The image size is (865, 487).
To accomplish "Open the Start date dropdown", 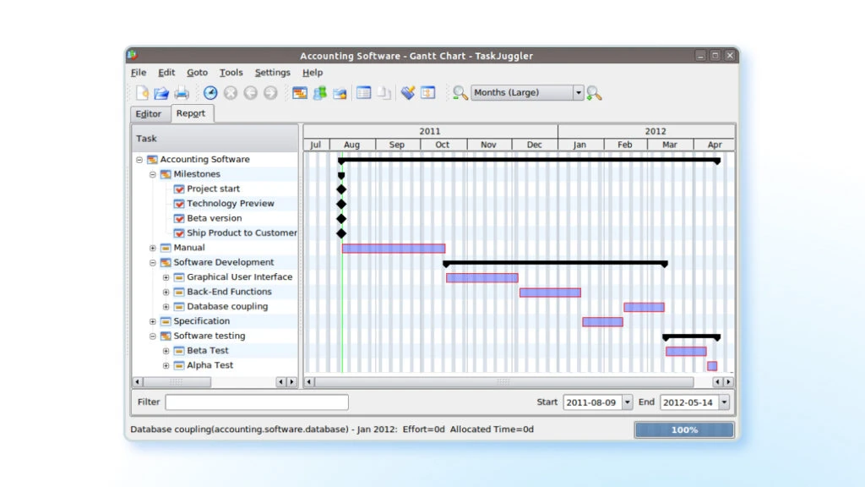I will 627,402.
